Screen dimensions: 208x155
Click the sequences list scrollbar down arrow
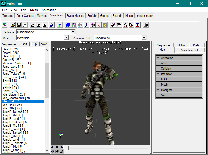pyautogui.click(x=47, y=151)
